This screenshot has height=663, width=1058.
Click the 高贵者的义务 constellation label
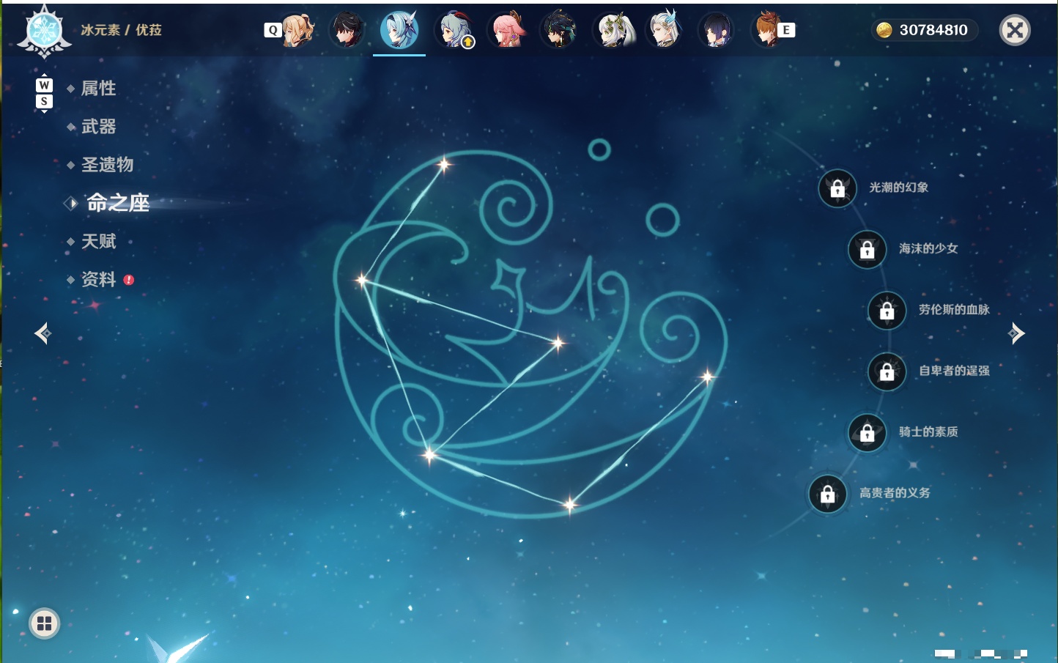point(895,493)
